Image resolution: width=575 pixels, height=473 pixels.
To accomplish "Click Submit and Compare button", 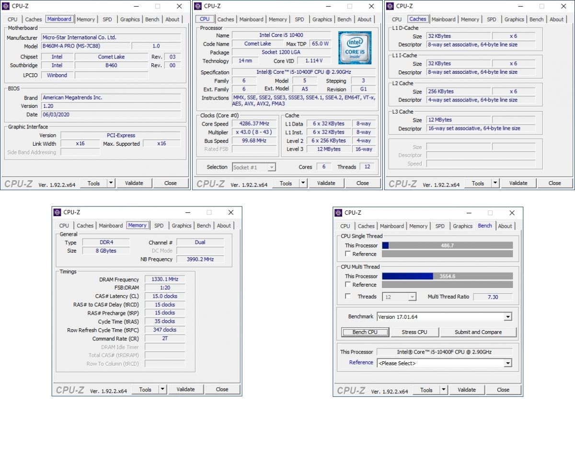I will pos(478,332).
